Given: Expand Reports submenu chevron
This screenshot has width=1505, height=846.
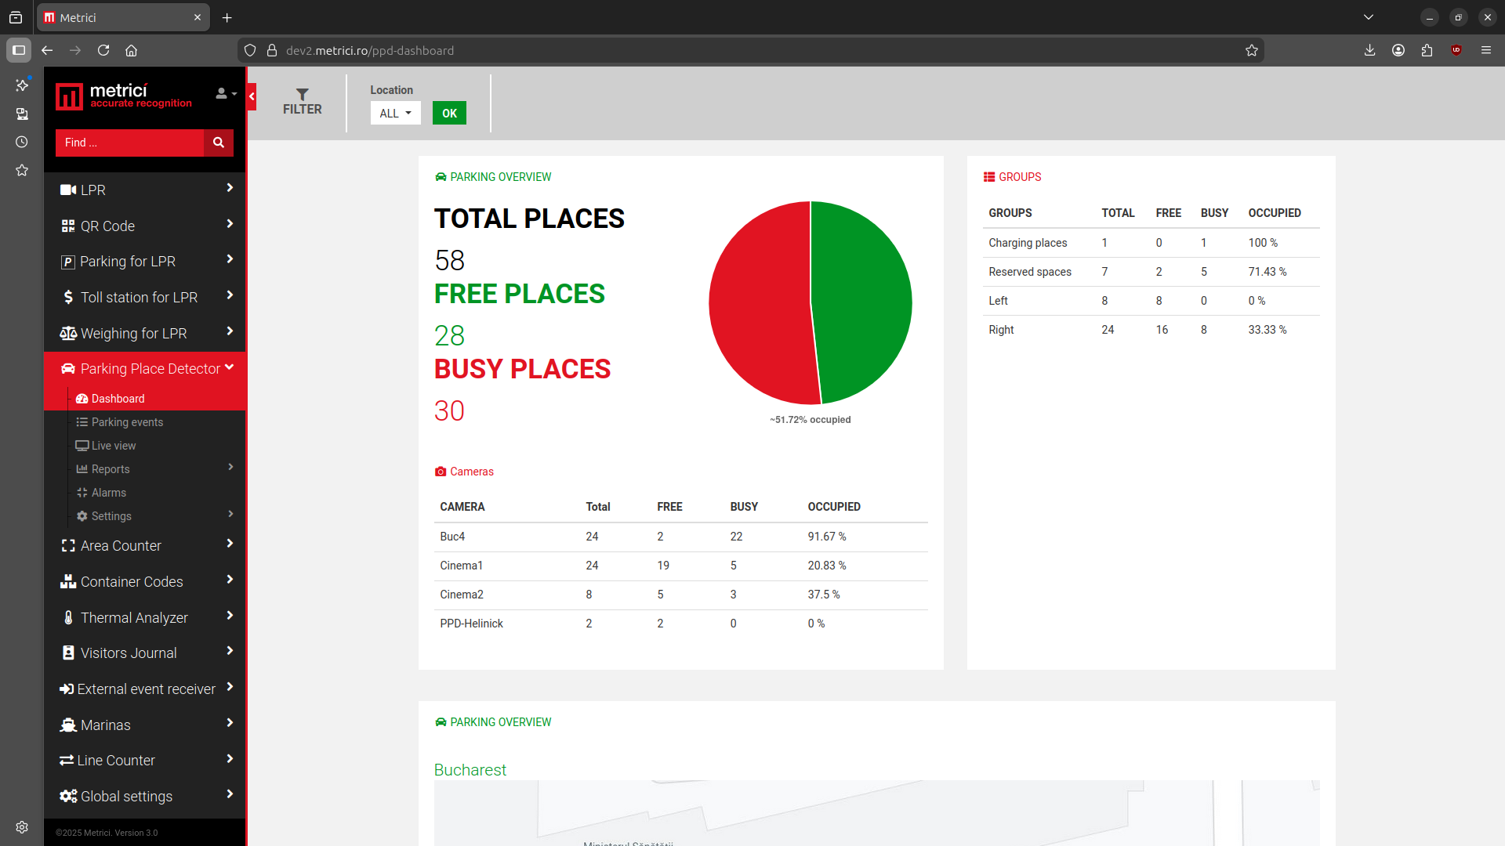Looking at the screenshot, I should [230, 467].
